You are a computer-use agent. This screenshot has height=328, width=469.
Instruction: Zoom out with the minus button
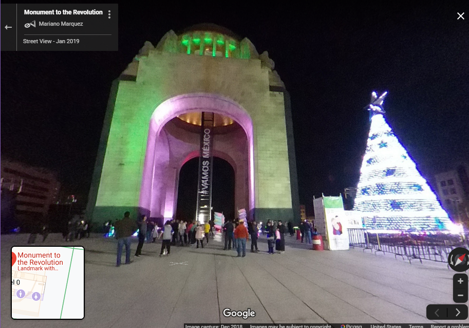(460, 296)
